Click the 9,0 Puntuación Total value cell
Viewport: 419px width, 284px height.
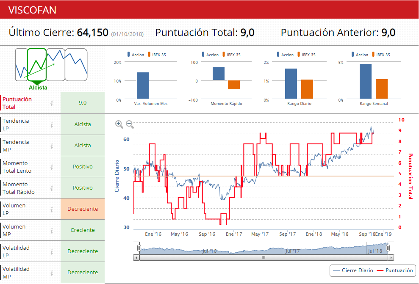[x=83, y=103]
